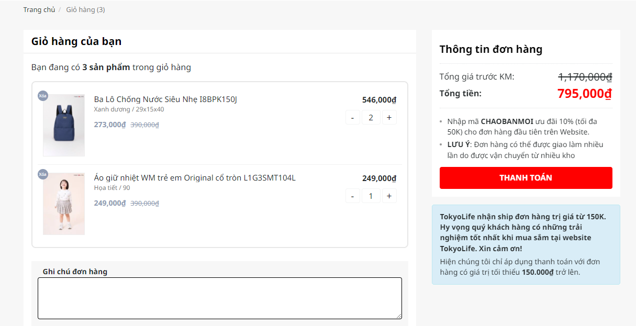Click into the Ghi chú đơn hàng textarea
This screenshot has height=326, width=636.
(x=219, y=298)
